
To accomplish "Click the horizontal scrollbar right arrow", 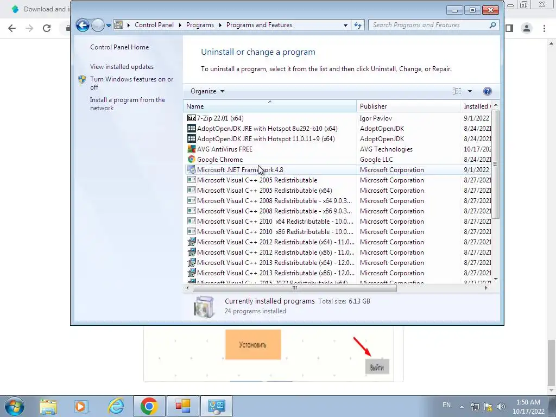I will click(486, 288).
